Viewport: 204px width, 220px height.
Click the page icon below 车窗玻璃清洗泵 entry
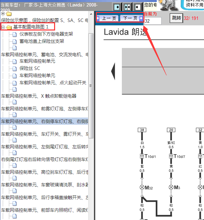(15, 191)
